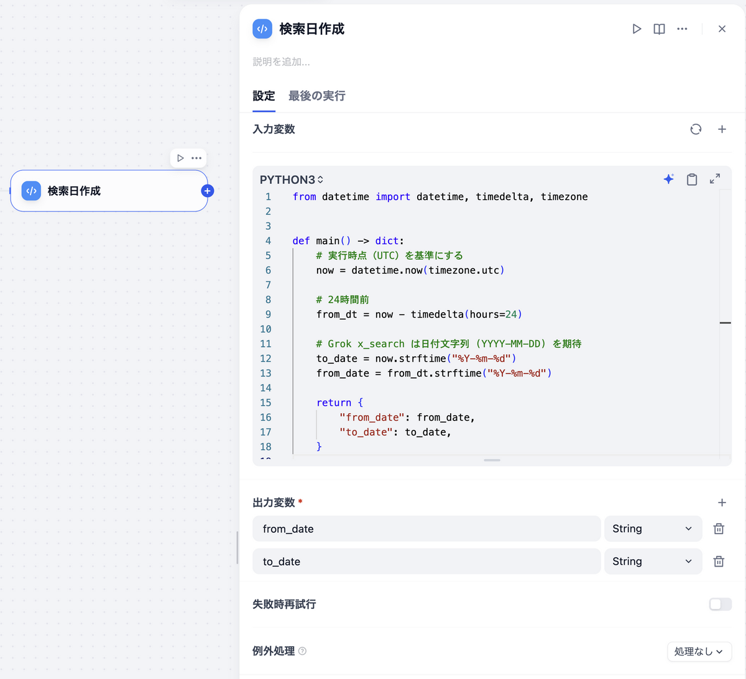Add a new output variable
746x679 pixels.
click(x=722, y=503)
